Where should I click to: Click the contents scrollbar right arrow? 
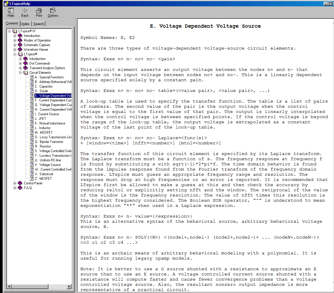(69, 287)
